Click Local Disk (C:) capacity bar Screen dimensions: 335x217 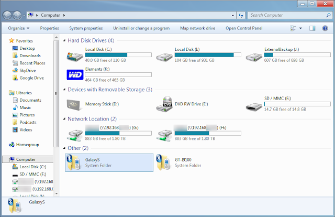118,55
